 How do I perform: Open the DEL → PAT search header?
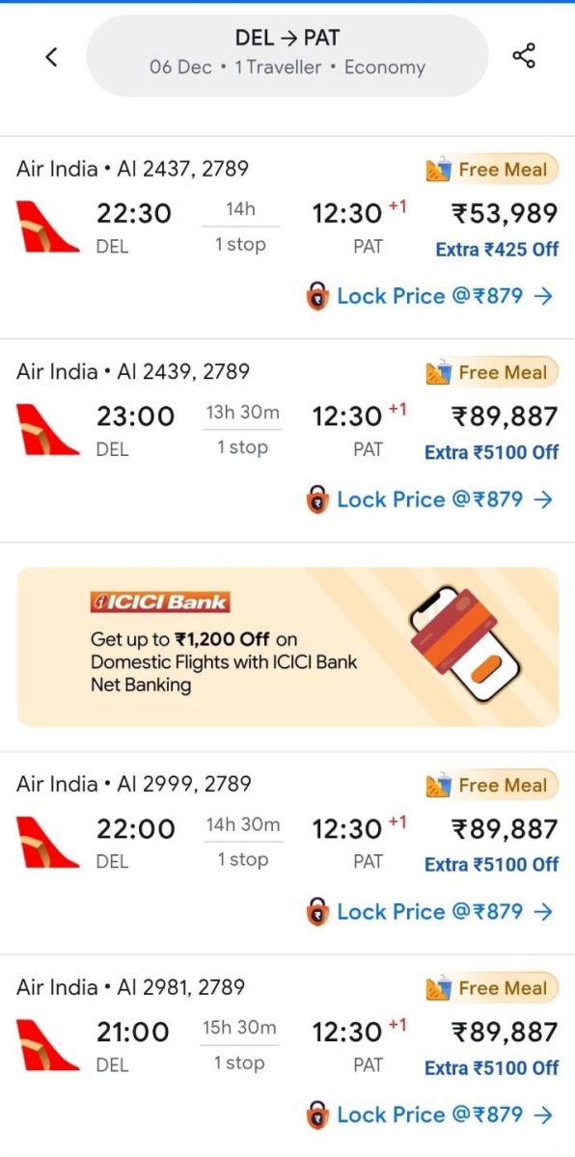pos(287,40)
